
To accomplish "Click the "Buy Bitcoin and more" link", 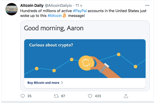I will [43, 83].
